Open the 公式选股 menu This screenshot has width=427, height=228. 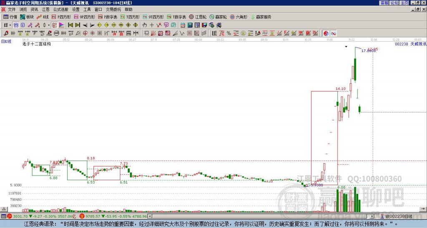coord(60,9)
